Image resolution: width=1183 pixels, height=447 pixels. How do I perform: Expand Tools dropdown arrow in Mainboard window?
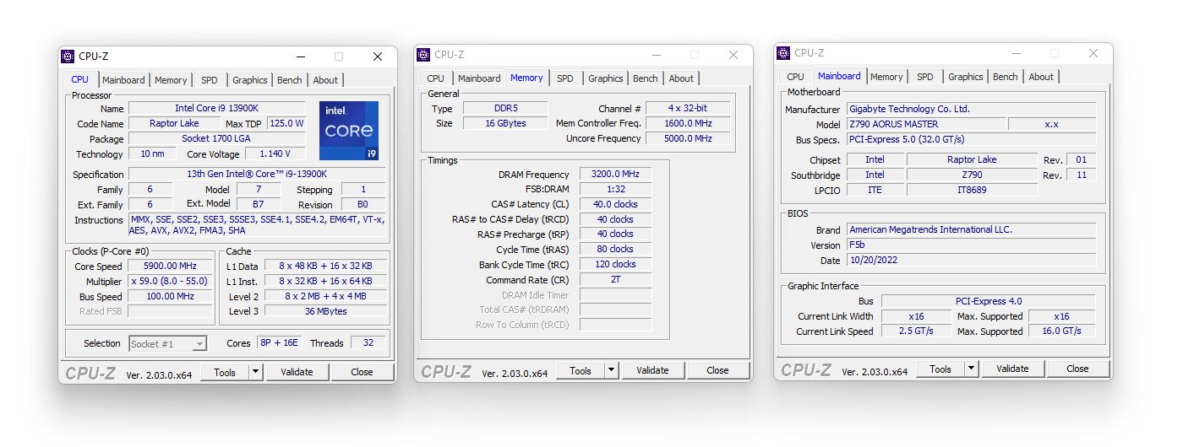click(x=972, y=369)
